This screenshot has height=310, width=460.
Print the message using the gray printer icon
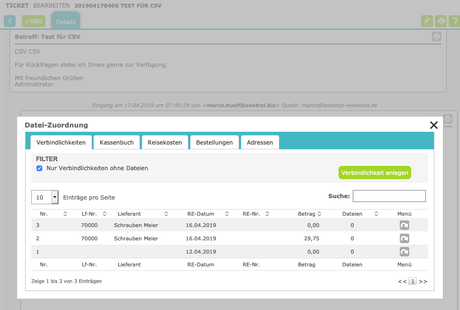pyautogui.click(x=436, y=36)
